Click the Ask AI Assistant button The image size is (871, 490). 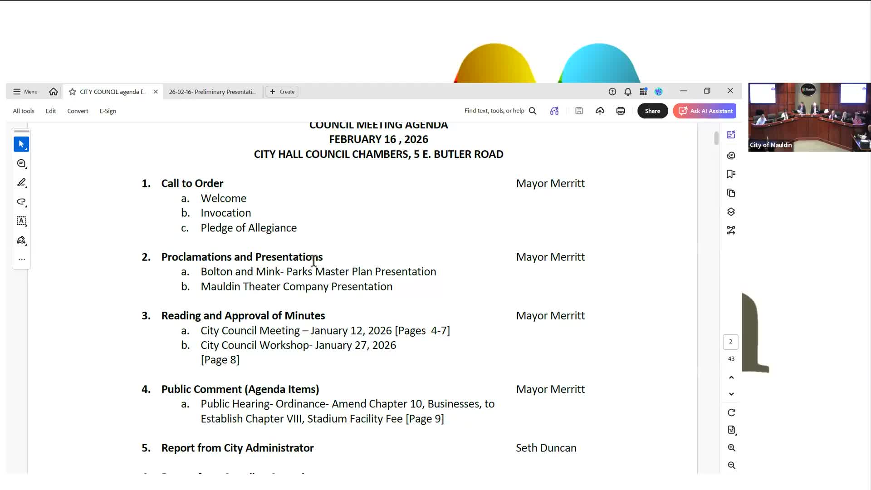[x=705, y=111]
